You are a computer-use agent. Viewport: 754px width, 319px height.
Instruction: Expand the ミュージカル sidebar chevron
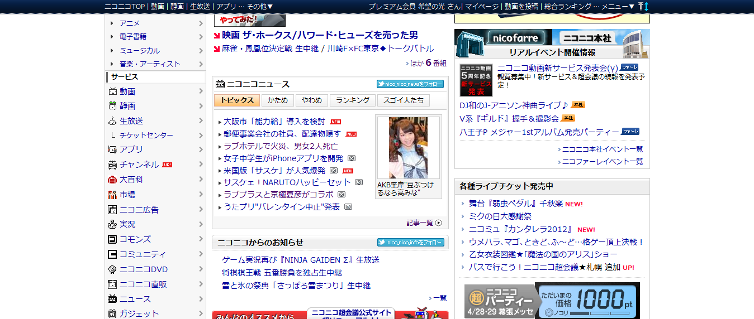pos(201,51)
